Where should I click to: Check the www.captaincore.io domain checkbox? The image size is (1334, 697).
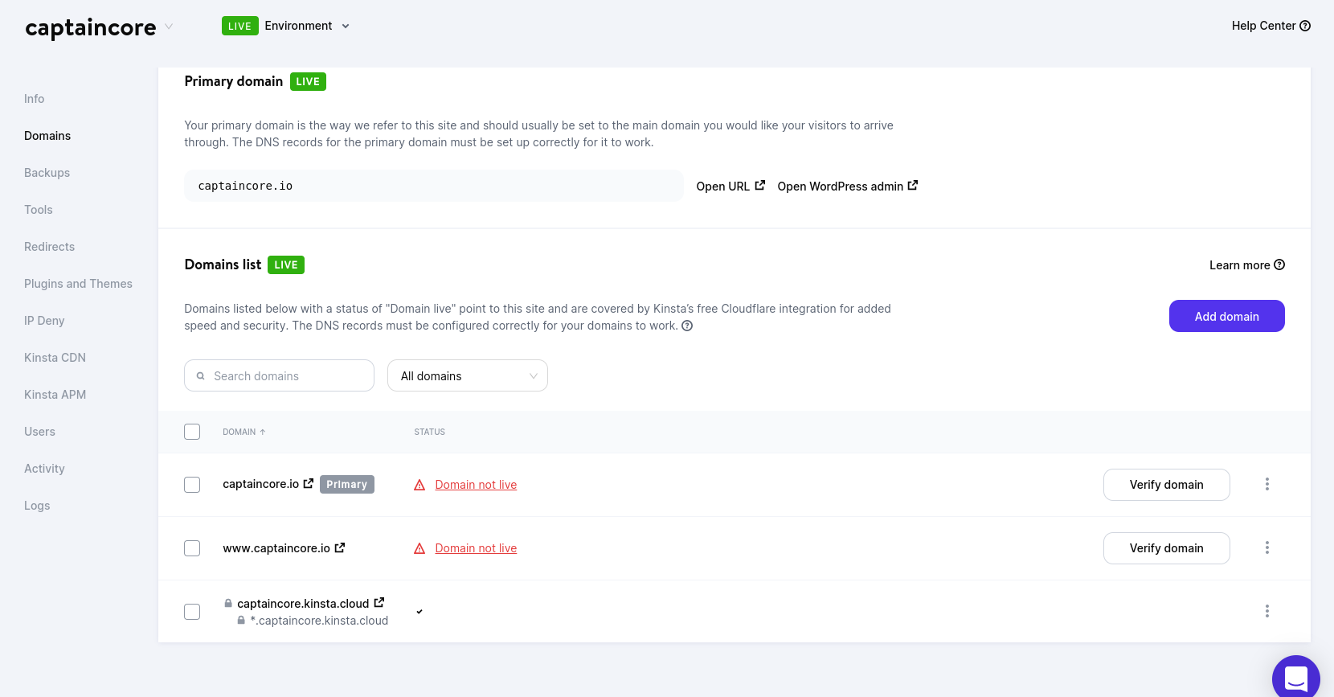pos(192,548)
